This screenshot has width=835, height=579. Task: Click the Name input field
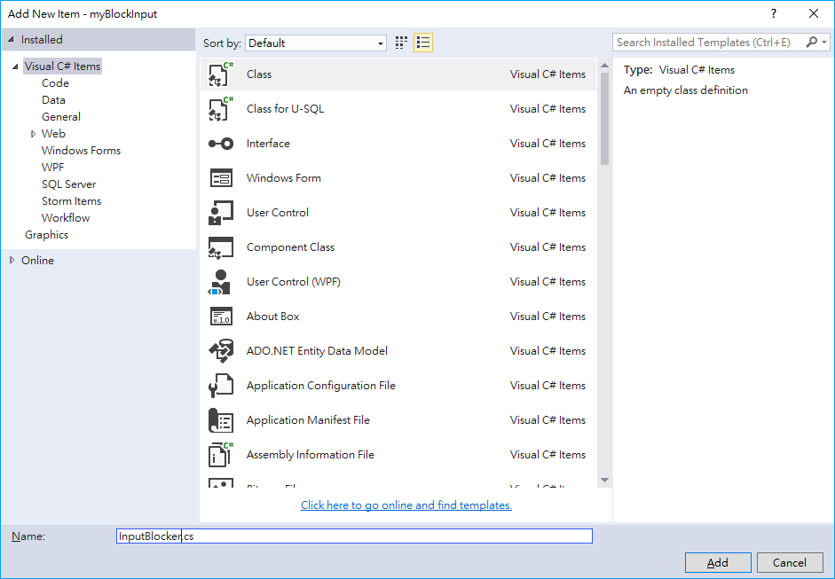point(354,536)
